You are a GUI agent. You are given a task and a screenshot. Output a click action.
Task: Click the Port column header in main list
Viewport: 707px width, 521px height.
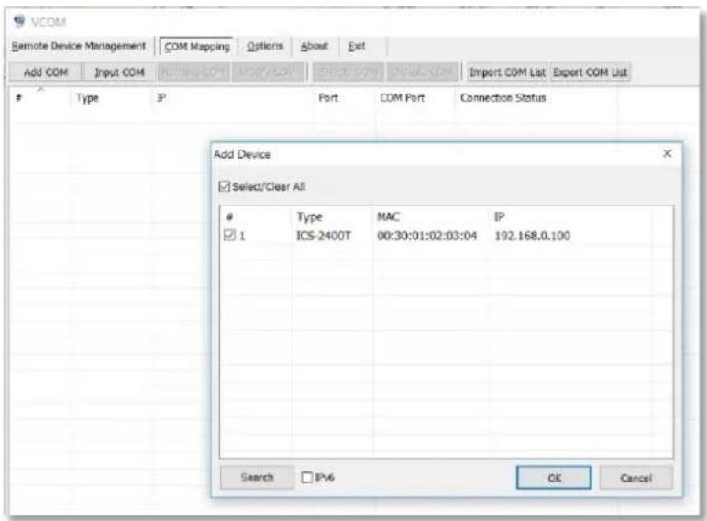pos(327,98)
